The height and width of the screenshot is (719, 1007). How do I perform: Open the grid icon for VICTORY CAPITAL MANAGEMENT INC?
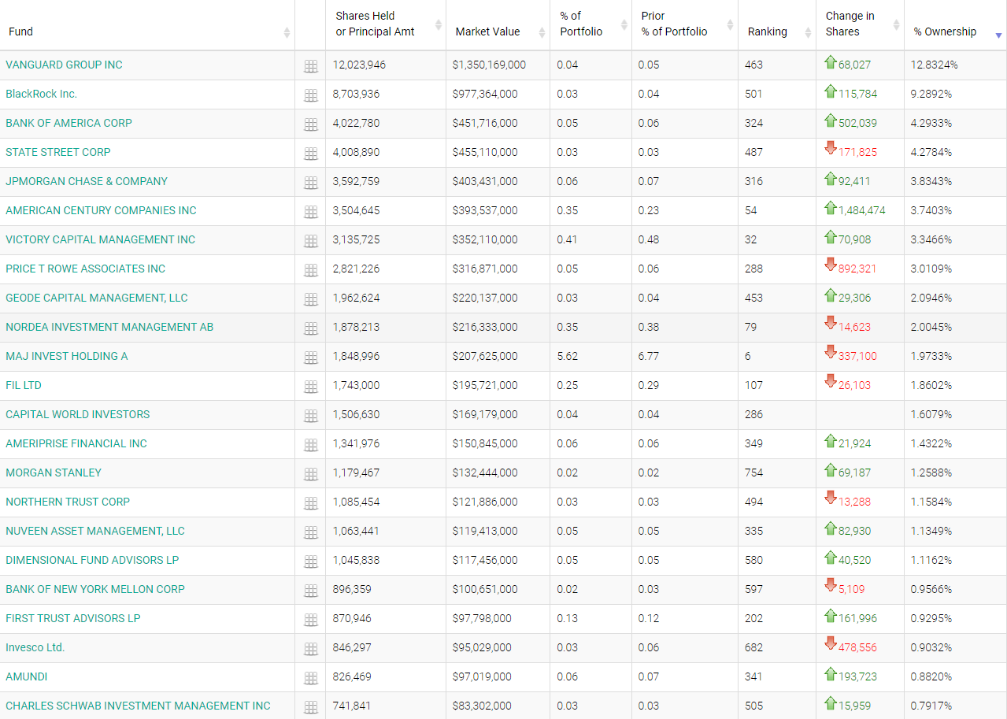311,241
